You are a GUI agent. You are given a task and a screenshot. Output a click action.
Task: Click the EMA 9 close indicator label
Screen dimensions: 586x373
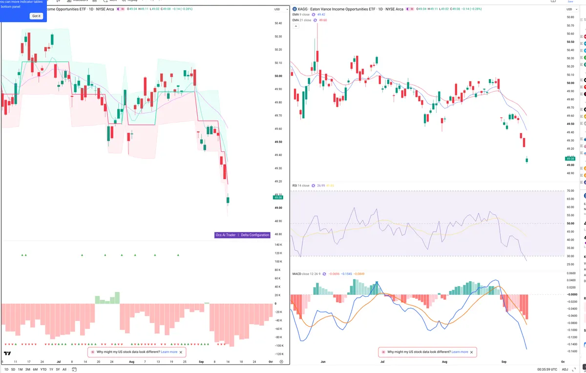(x=301, y=15)
